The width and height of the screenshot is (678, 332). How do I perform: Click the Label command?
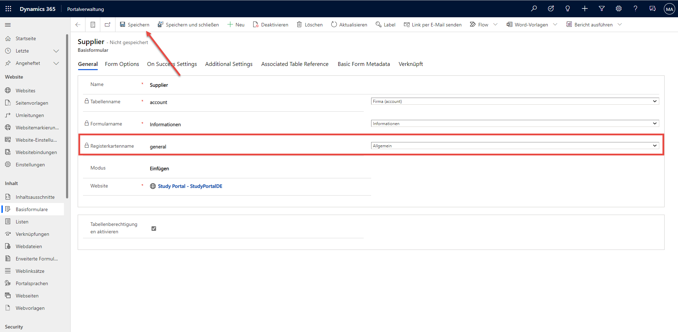click(x=386, y=25)
